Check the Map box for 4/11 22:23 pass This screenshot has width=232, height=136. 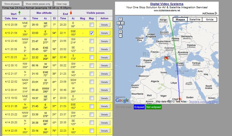pos(92,57)
